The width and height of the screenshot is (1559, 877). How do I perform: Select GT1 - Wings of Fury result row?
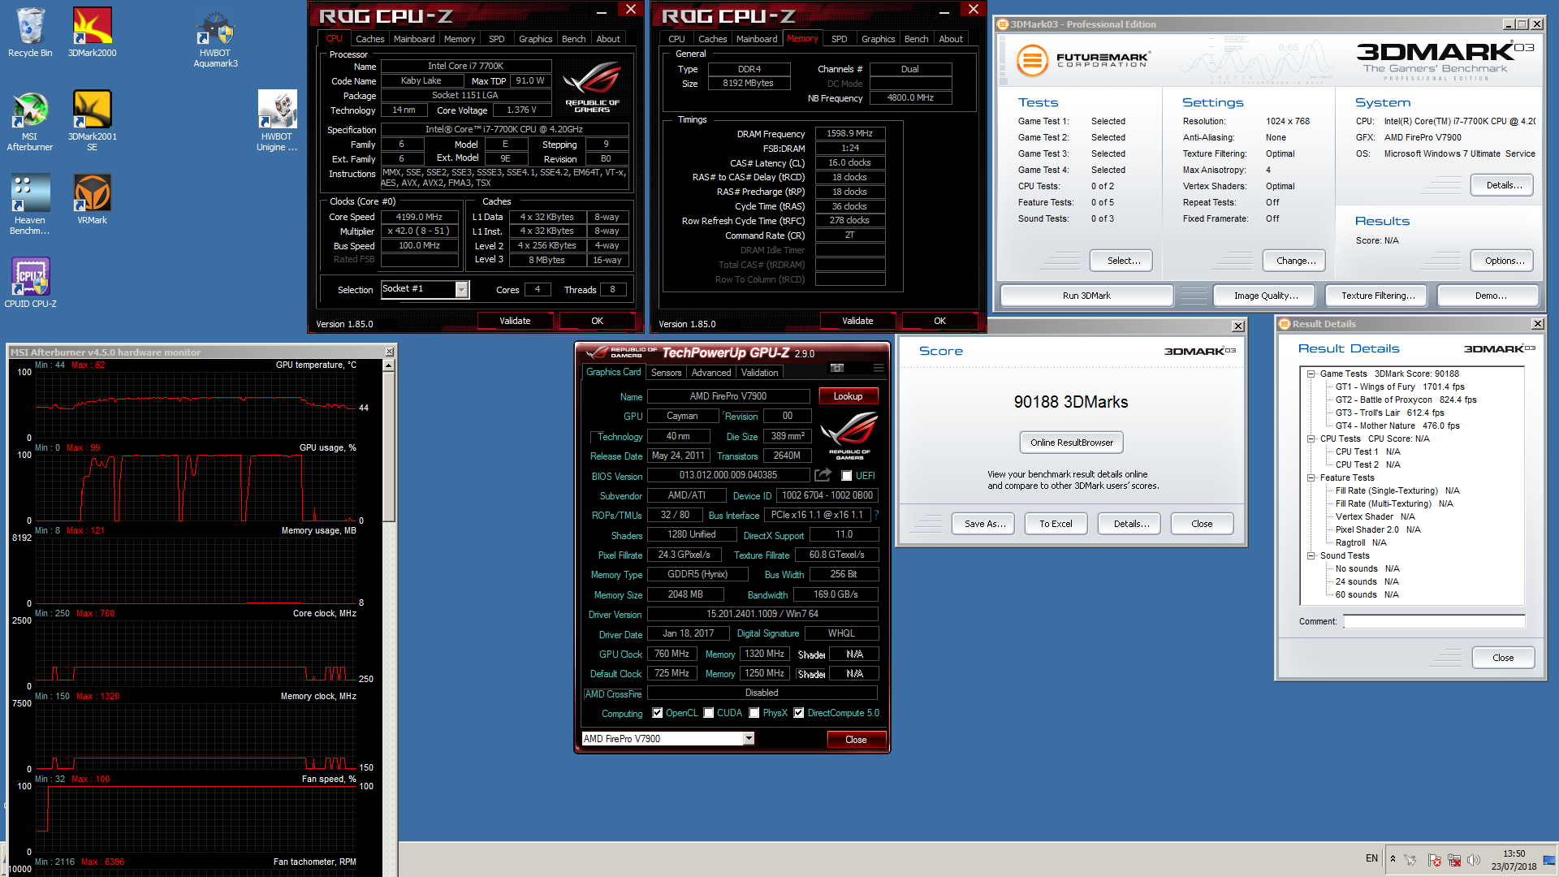point(1400,387)
